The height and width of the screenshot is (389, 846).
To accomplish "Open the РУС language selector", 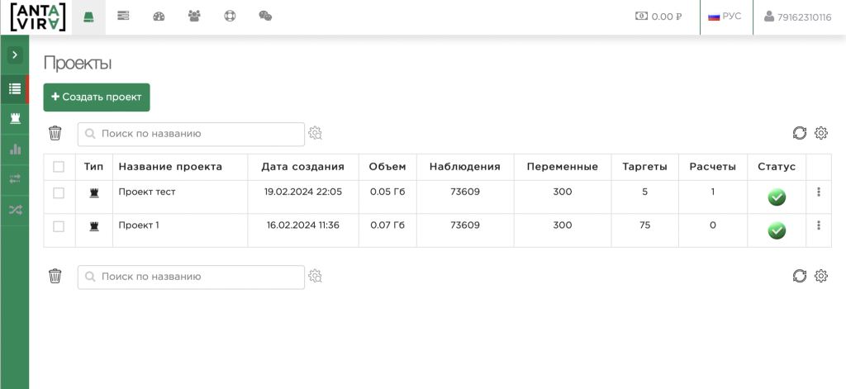I will point(725,17).
